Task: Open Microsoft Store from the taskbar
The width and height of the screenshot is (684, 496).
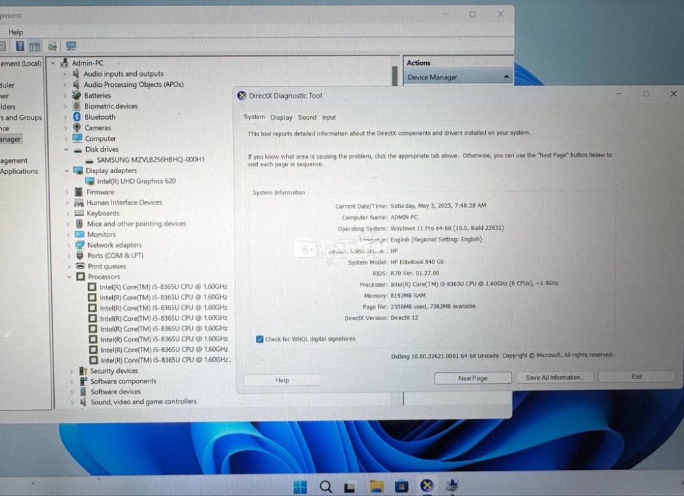Action: [402, 486]
